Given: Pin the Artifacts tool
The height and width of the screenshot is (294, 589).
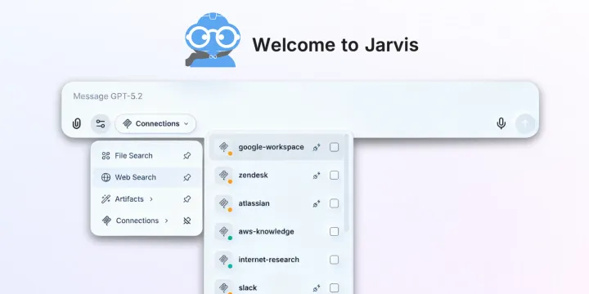Looking at the screenshot, I should 187,199.
